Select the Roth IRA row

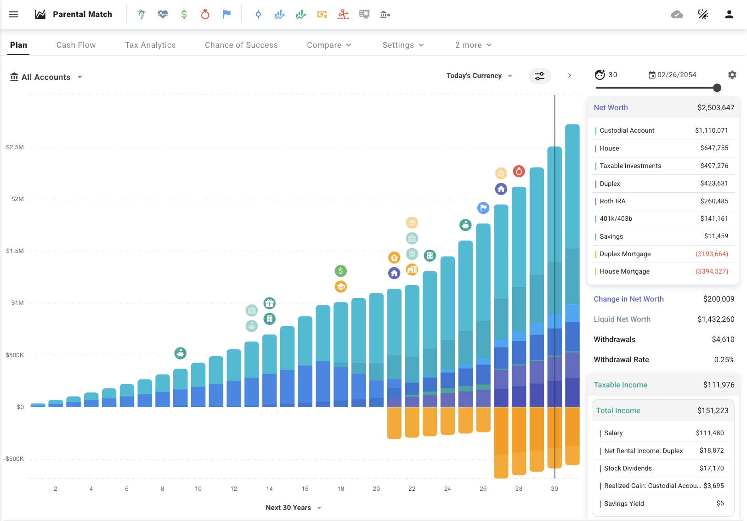[x=663, y=201]
